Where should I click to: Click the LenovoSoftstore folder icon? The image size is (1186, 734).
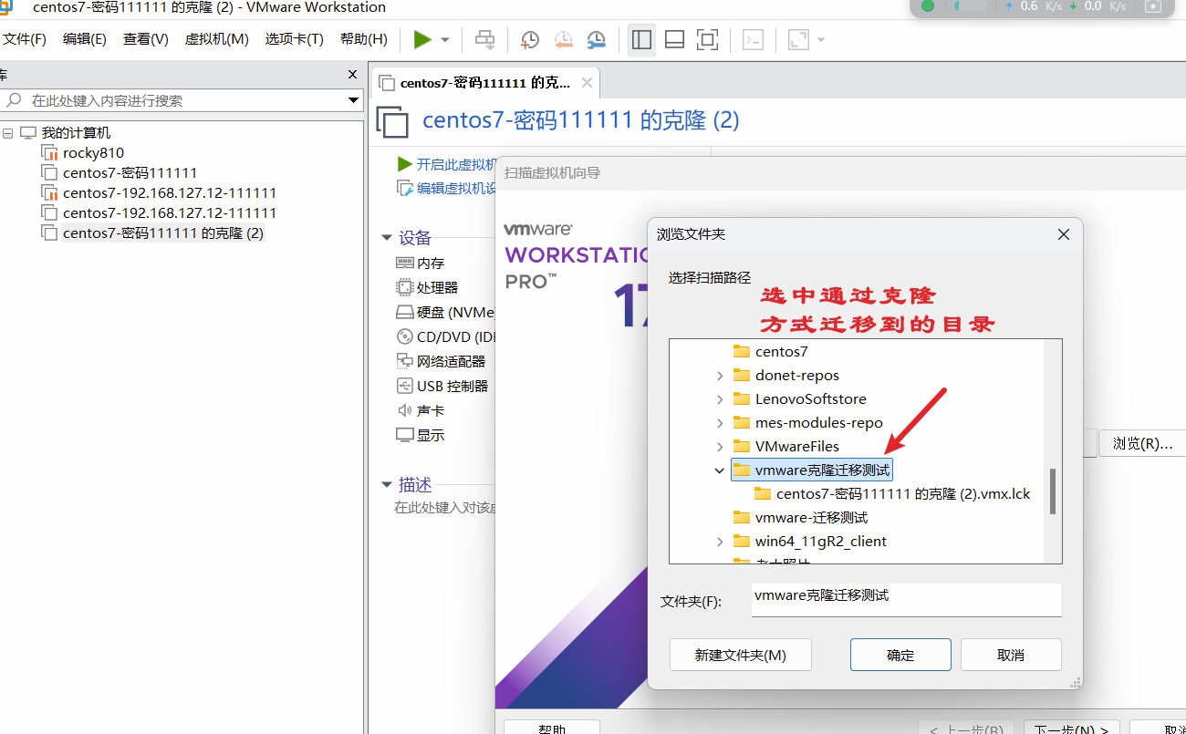point(741,399)
